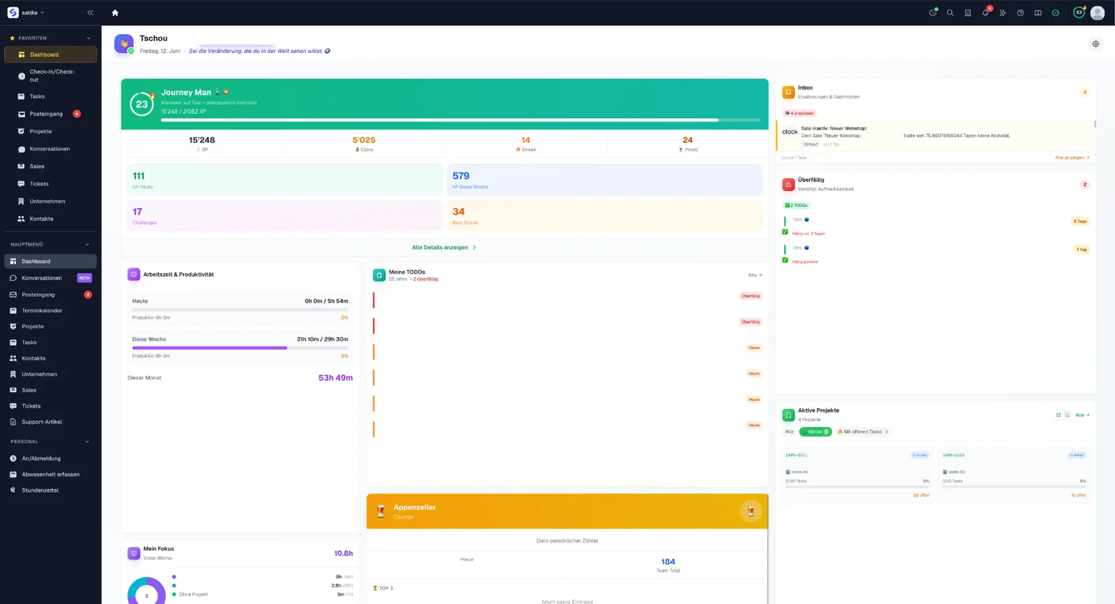This screenshot has height=604, width=1115.
Task: Click the time tracking clock icon in top bar
Action: click(x=932, y=13)
